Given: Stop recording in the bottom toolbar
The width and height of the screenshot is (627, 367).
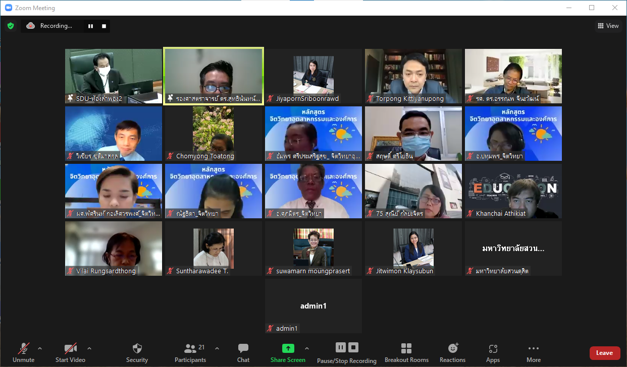Looking at the screenshot, I should click(x=353, y=347).
